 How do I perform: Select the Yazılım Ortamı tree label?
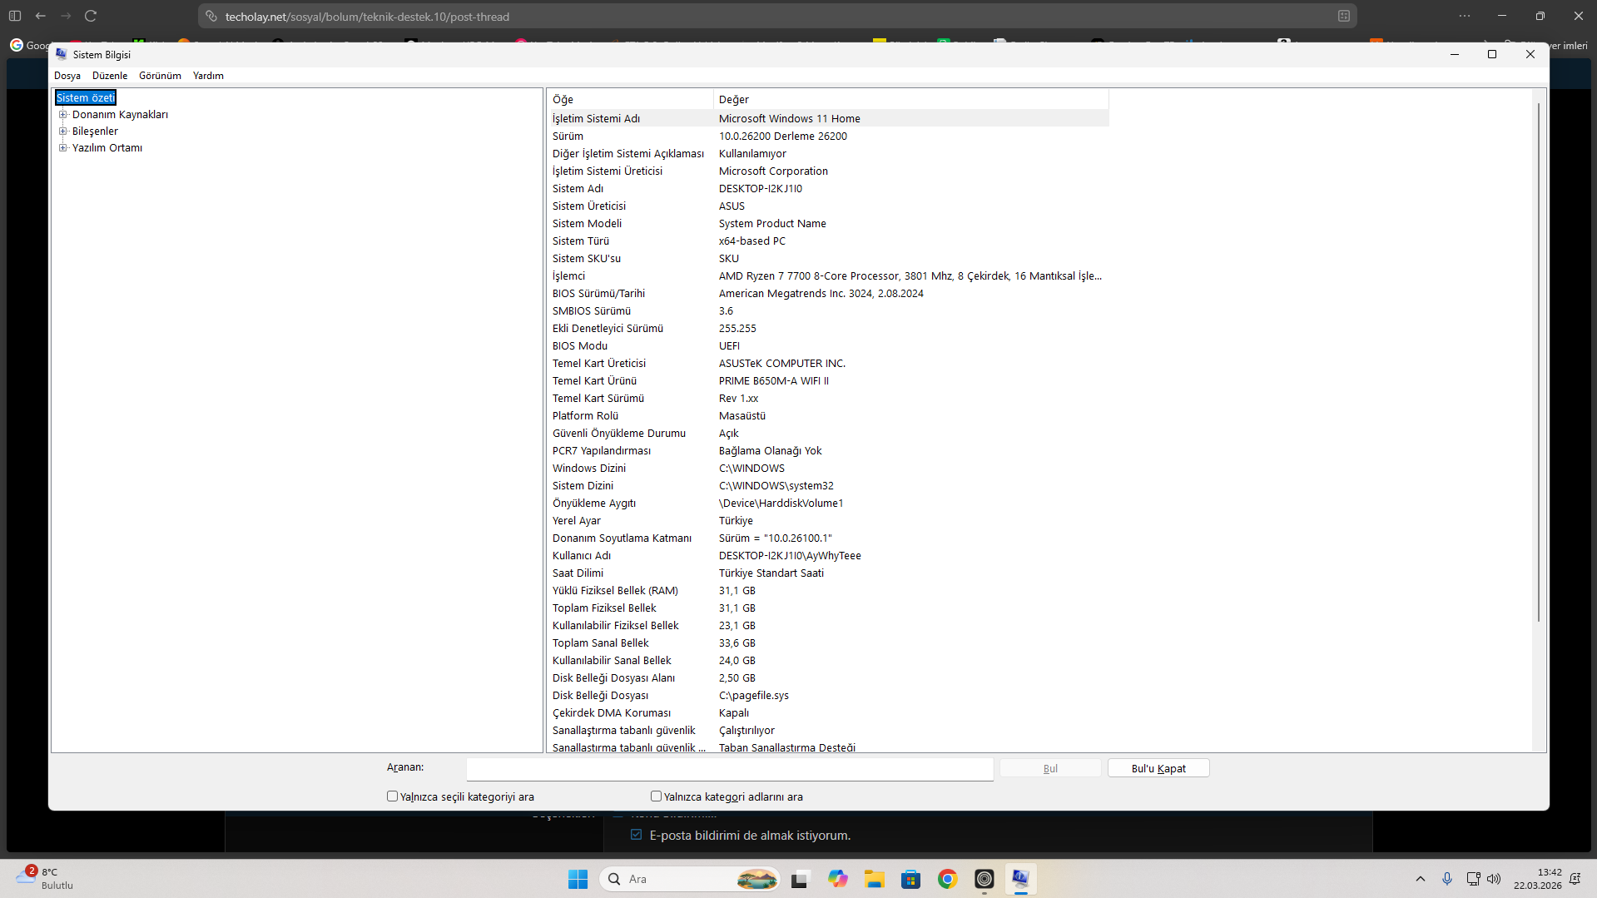pos(107,148)
